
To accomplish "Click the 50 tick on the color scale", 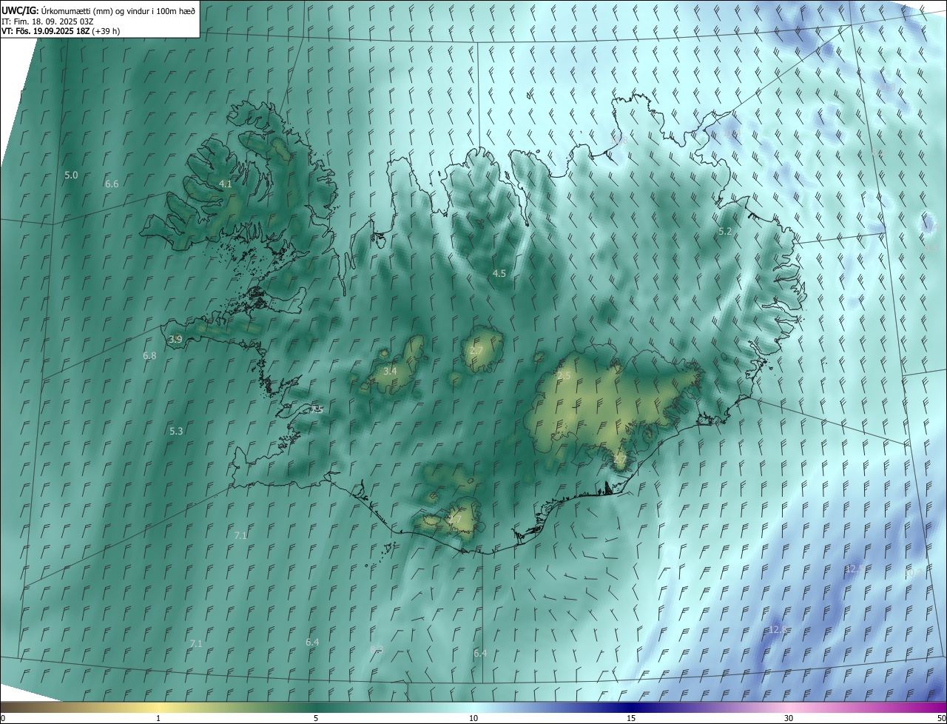I will (x=941, y=718).
